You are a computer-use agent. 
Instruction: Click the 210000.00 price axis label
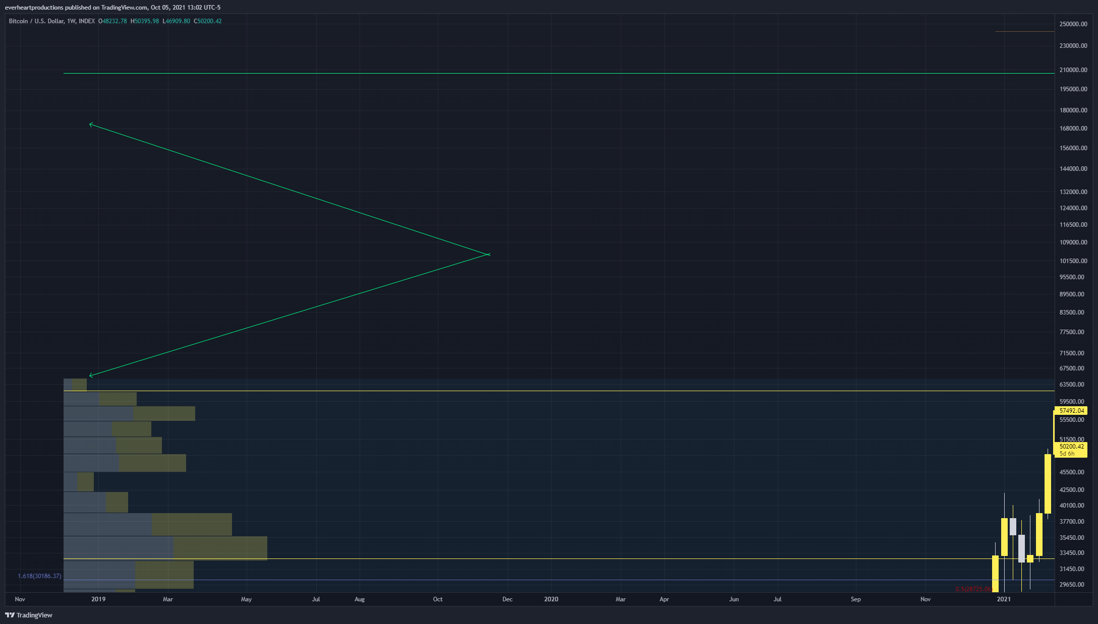pos(1073,70)
